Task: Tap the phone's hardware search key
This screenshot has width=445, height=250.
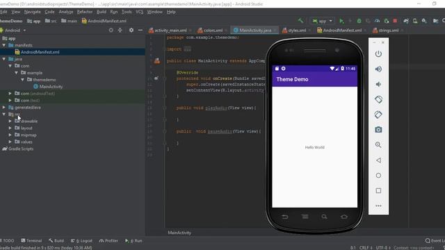Action: 324,217
